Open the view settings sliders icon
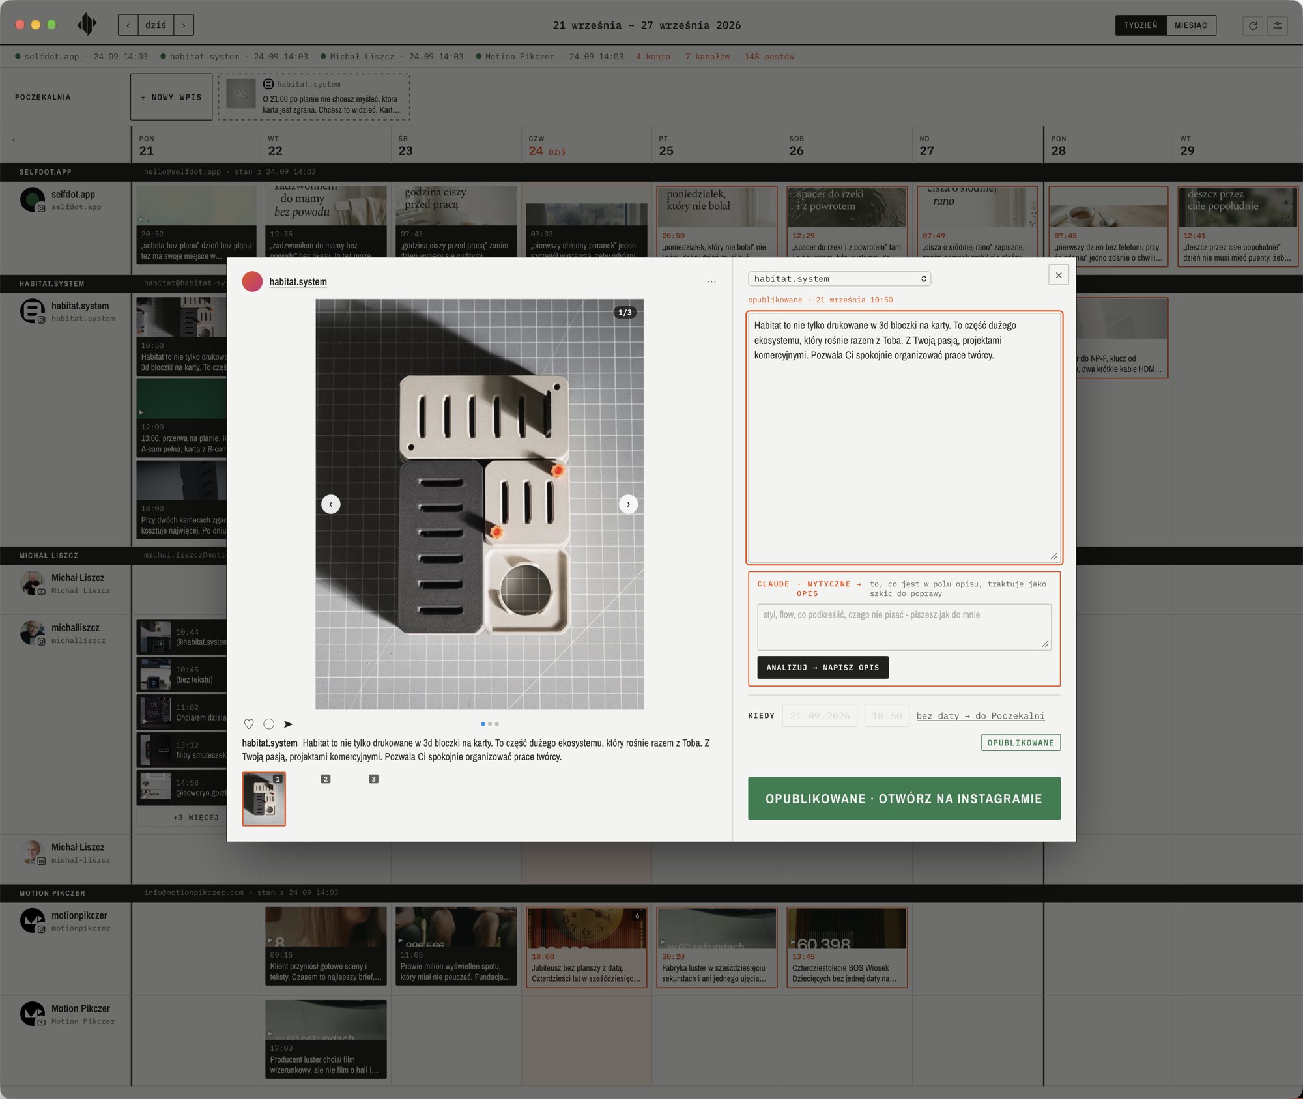Viewport: 1303px width, 1099px height. click(x=1278, y=25)
